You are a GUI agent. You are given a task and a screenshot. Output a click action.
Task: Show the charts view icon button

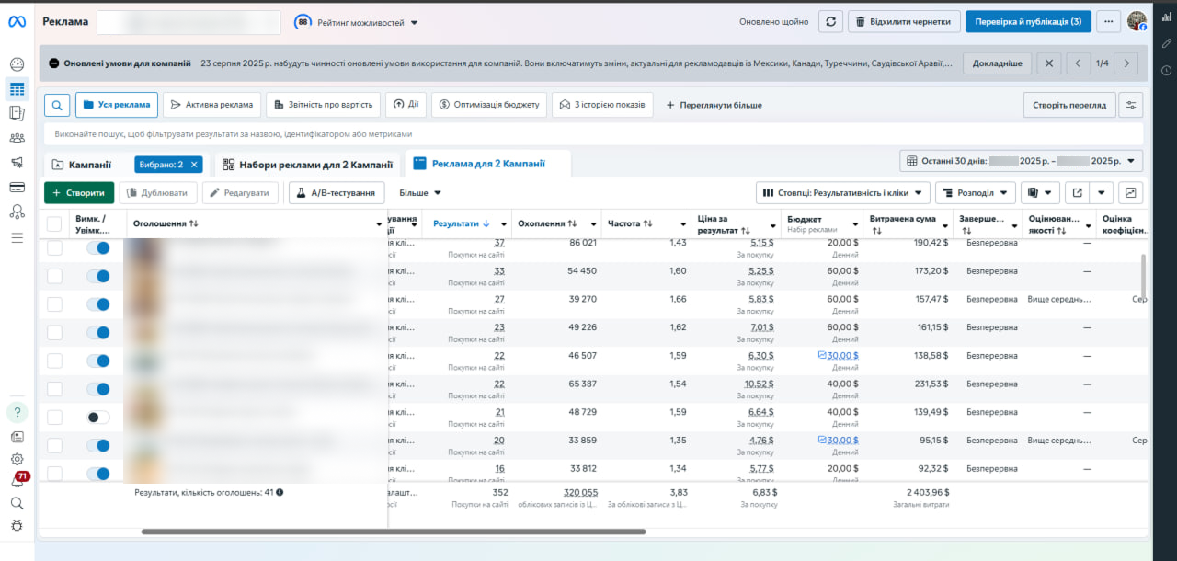tap(1130, 193)
